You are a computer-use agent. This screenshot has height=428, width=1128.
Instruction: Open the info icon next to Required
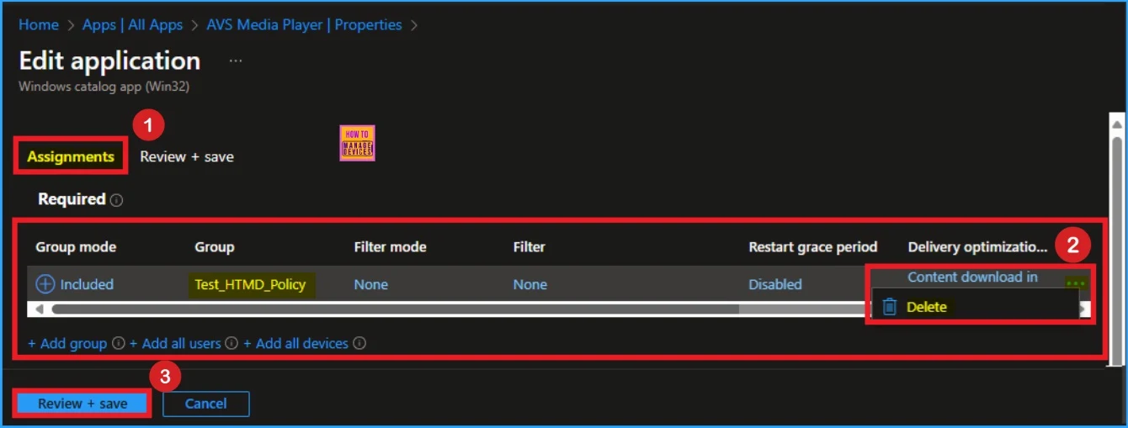click(x=116, y=200)
